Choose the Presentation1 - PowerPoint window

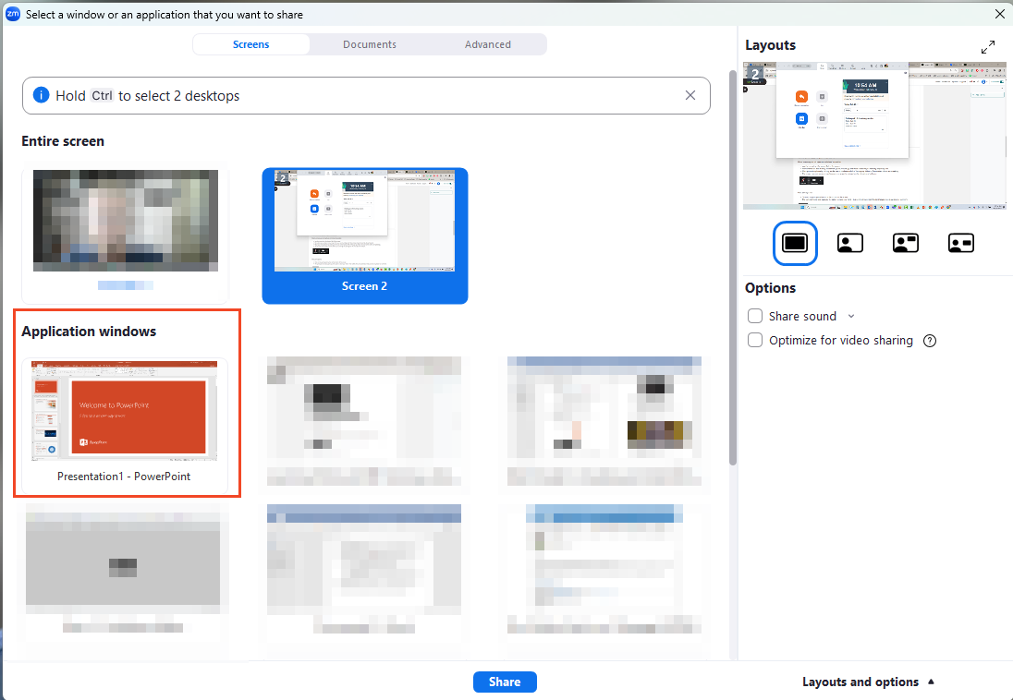pyautogui.click(x=125, y=427)
